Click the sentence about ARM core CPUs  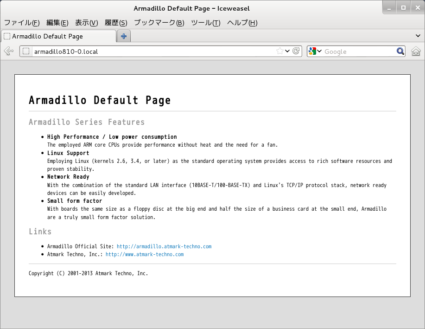163,145
